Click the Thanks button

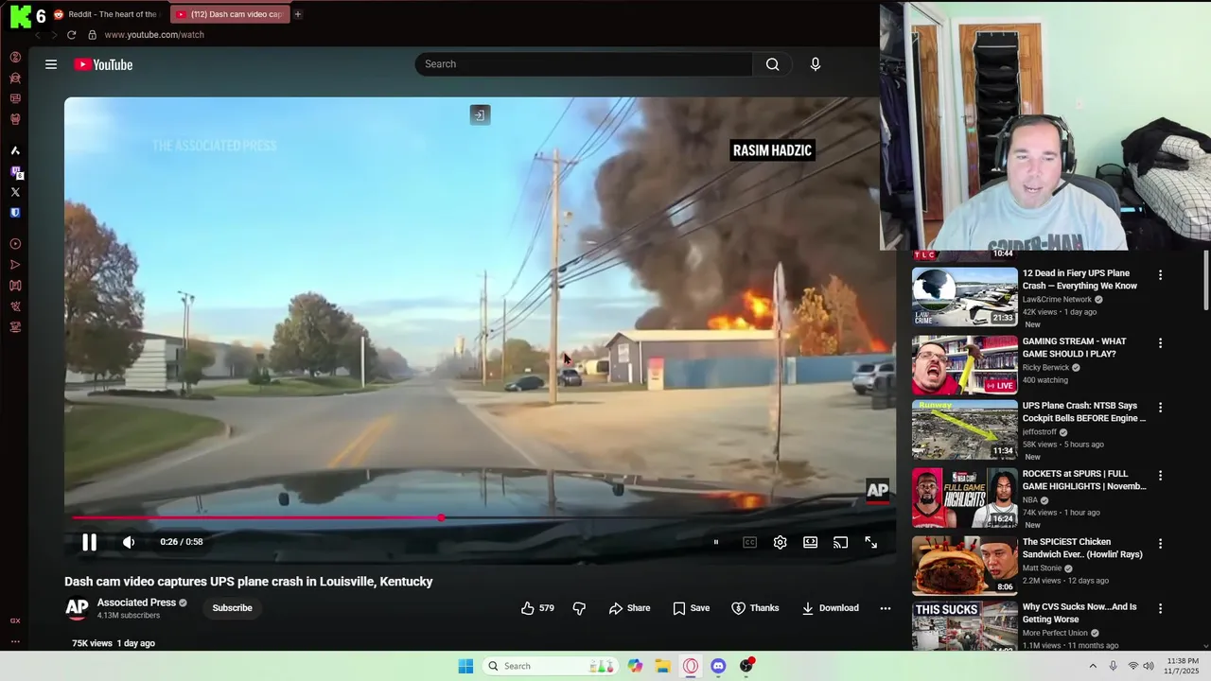pos(755,608)
